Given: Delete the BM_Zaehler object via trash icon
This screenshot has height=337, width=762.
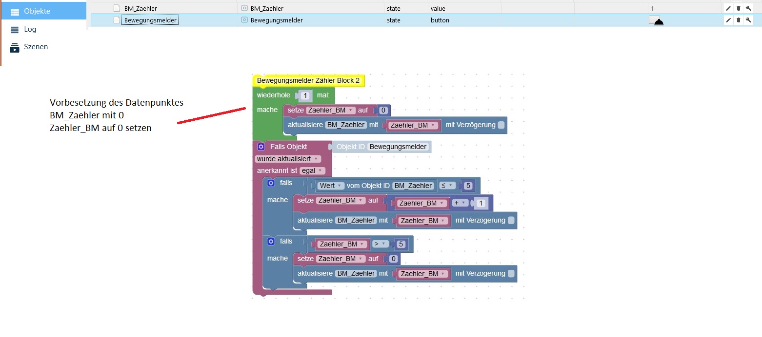Looking at the screenshot, I should [738, 8].
